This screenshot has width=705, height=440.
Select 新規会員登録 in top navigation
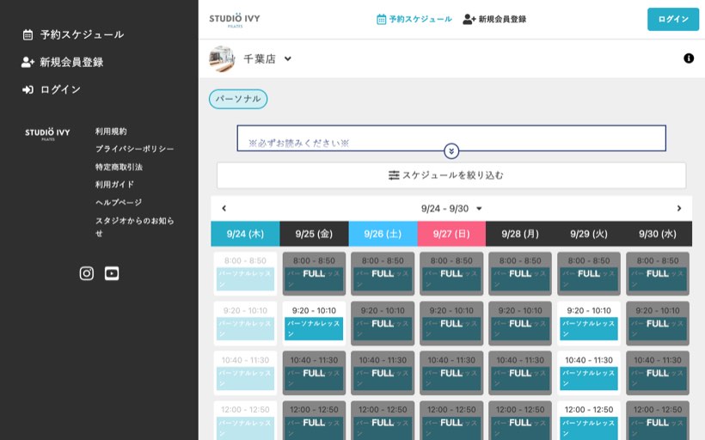click(x=494, y=19)
